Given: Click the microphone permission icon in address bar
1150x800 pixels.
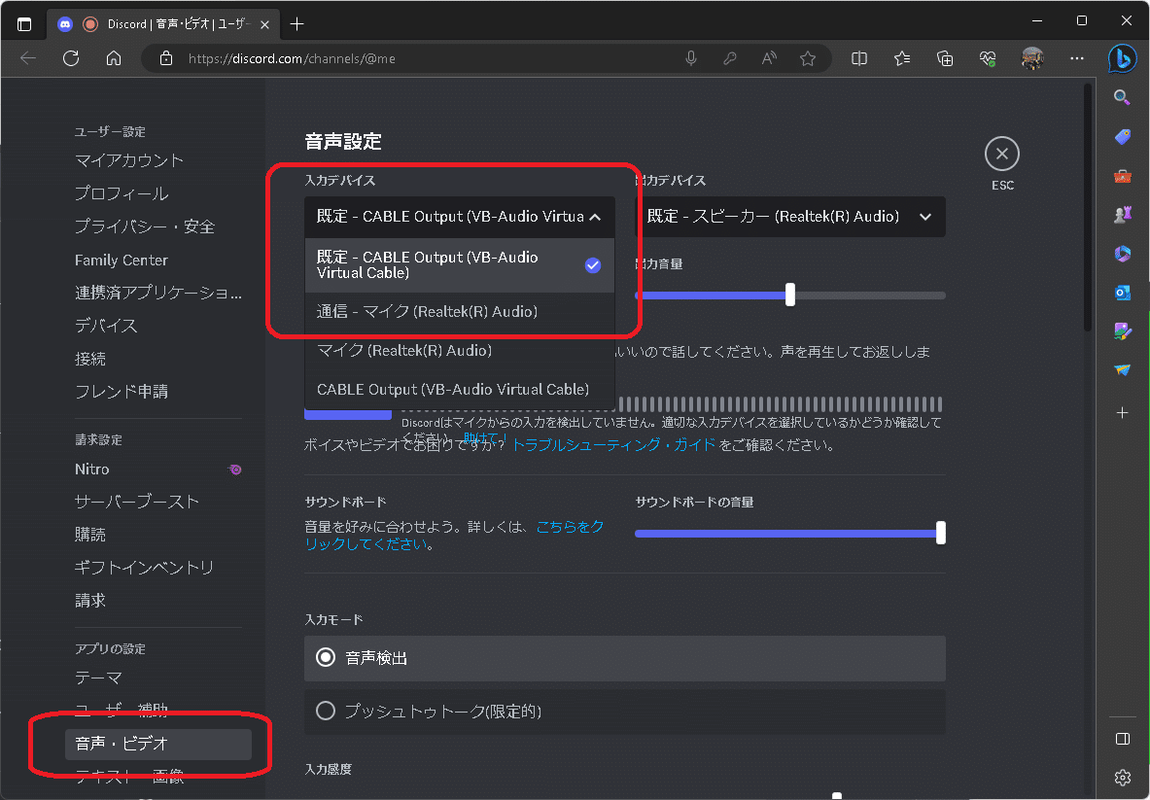Looking at the screenshot, I should [x=691, y=58].
